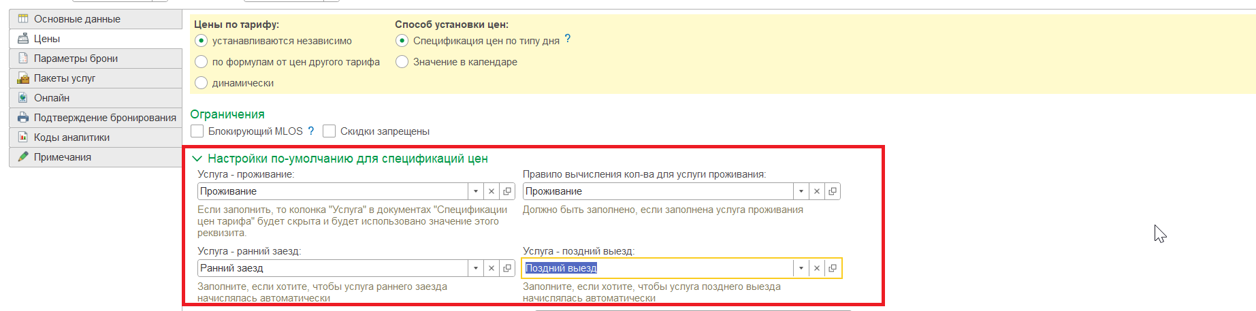
Task: Switch to the Цены tab
Action: pos(95,39)
